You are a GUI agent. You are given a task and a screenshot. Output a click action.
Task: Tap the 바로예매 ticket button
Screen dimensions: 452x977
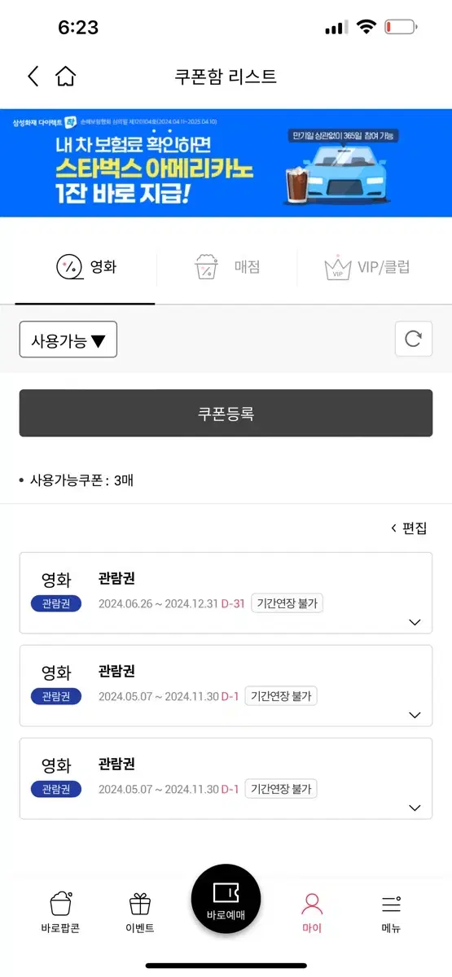pos(226,899)
